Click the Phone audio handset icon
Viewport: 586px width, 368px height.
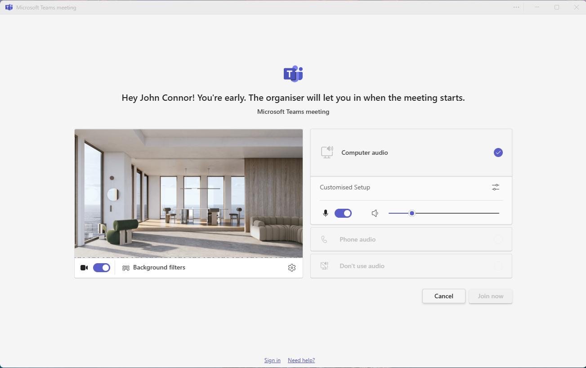[x=324, y=239]
